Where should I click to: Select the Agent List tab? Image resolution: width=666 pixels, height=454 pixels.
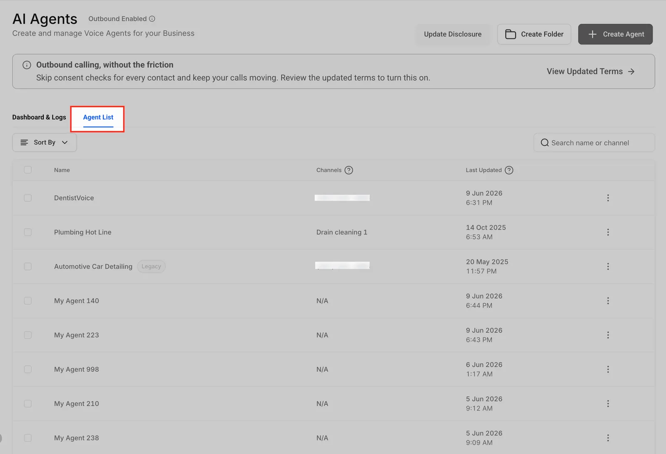98,118
